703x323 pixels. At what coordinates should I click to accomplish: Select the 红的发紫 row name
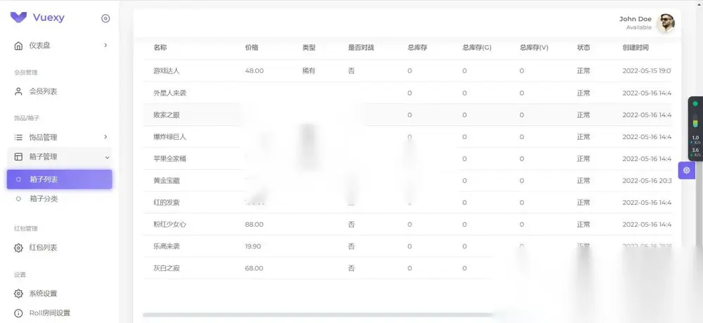point(167,202)
